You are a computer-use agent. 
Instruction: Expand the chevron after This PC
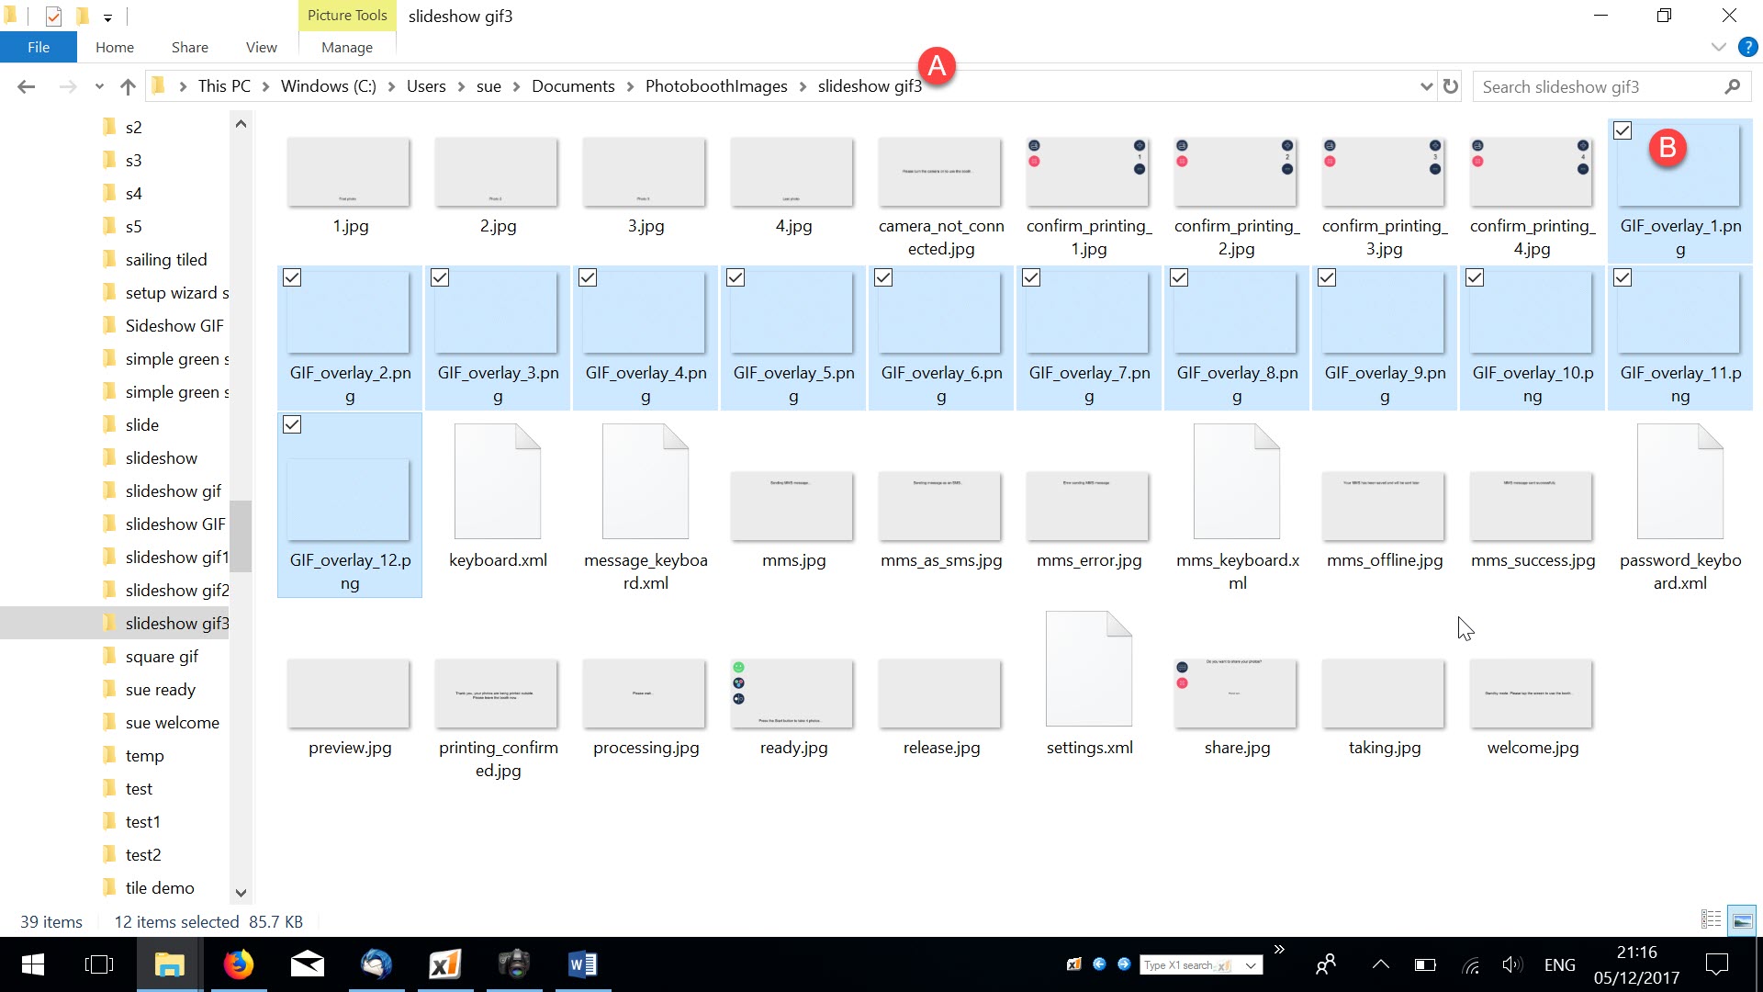265,86
